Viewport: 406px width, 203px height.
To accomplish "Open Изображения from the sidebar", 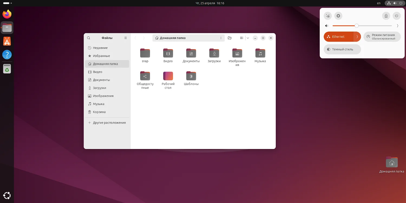I will click(x=107, y=96).
